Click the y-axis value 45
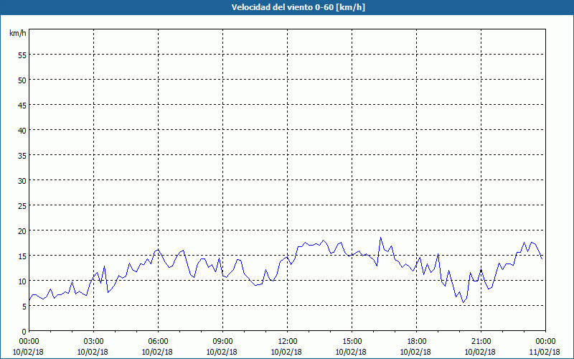 coord(22,105)
